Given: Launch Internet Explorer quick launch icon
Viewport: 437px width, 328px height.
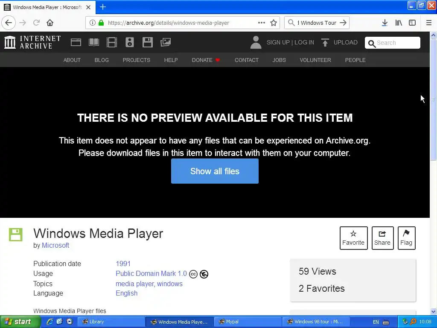Looking at the screenshot, I should pos(50,322).
